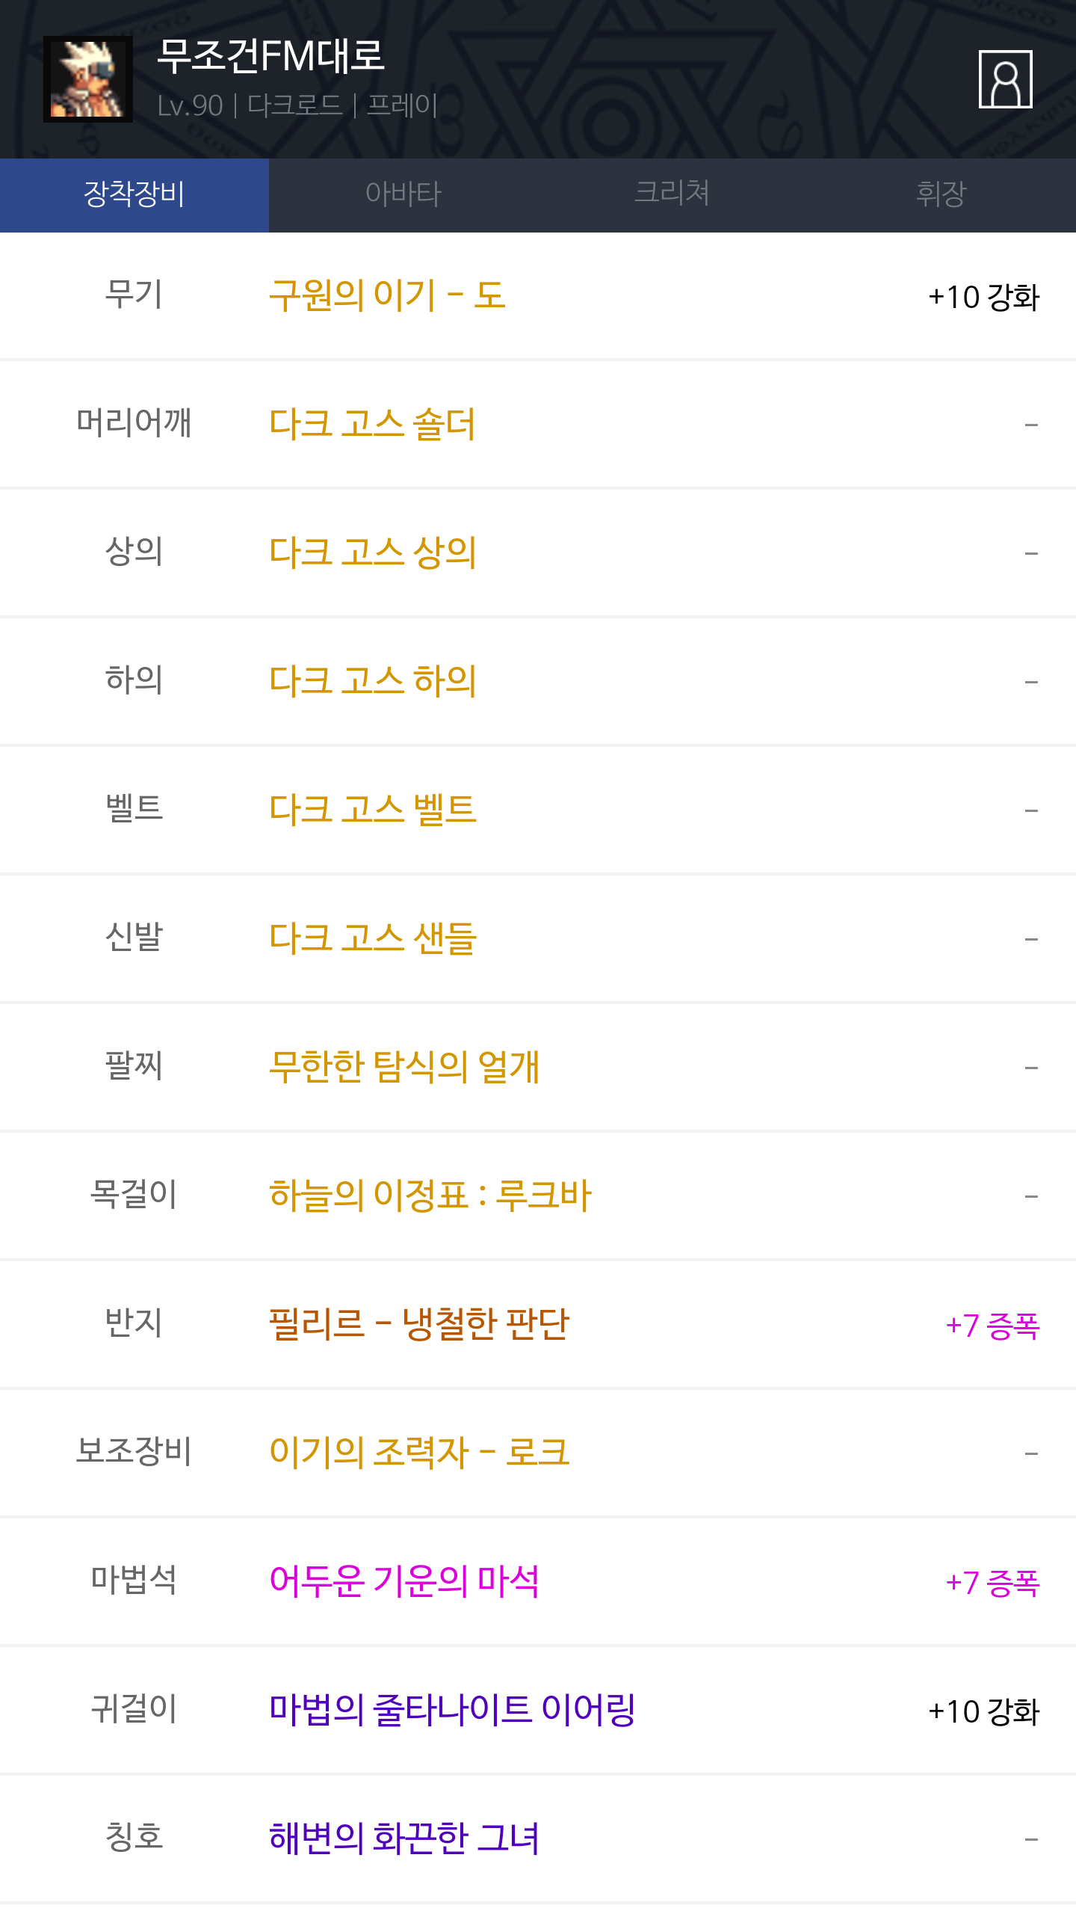The height and width of the screenshot is (1914, 1076).
Task: Click the 다크 고스 하의 item
Action: tap(372, 682)
